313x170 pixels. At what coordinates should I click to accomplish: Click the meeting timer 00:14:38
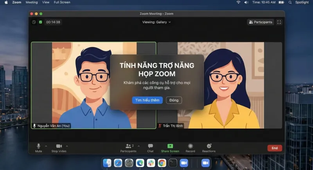pos(53,22)
